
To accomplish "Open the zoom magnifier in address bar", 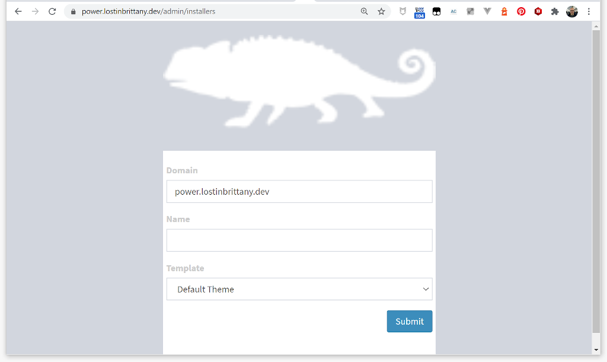I will pos(365,11).
